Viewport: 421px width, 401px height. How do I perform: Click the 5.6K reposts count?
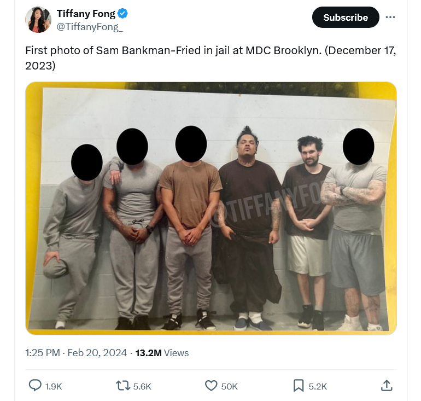(142, 386)
